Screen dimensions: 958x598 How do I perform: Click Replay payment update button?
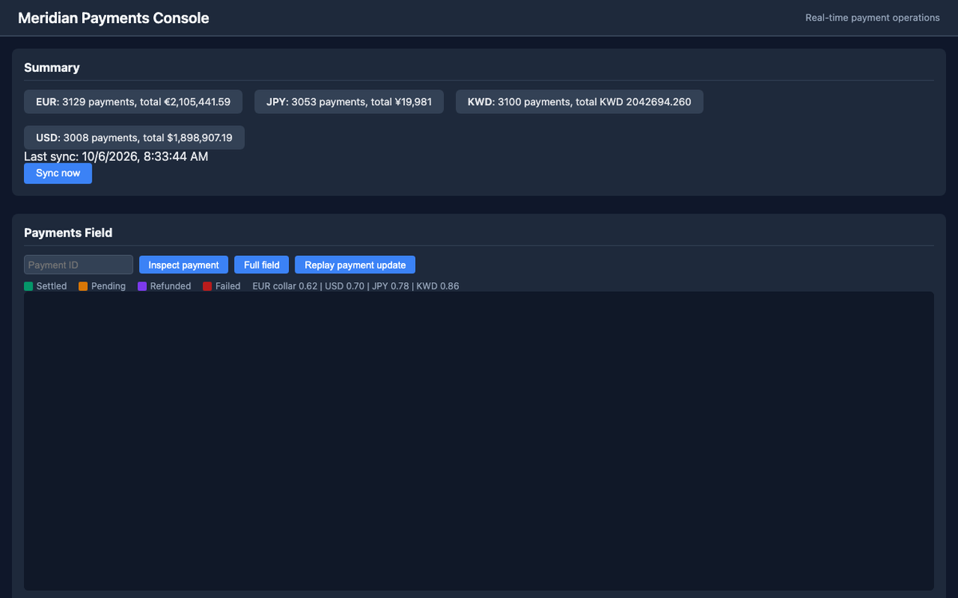[355, 265]
